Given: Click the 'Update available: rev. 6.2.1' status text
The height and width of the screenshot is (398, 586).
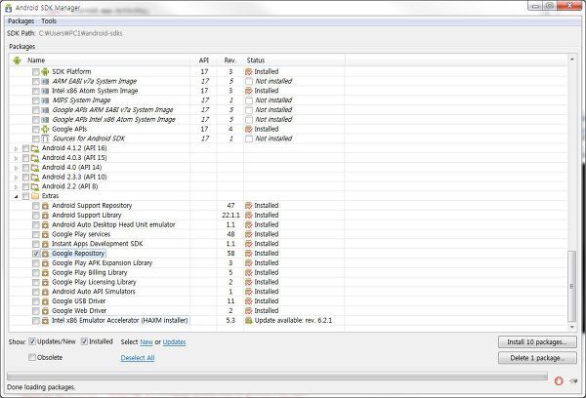Looking at the screenshot, I should click(x=293, y=320).
